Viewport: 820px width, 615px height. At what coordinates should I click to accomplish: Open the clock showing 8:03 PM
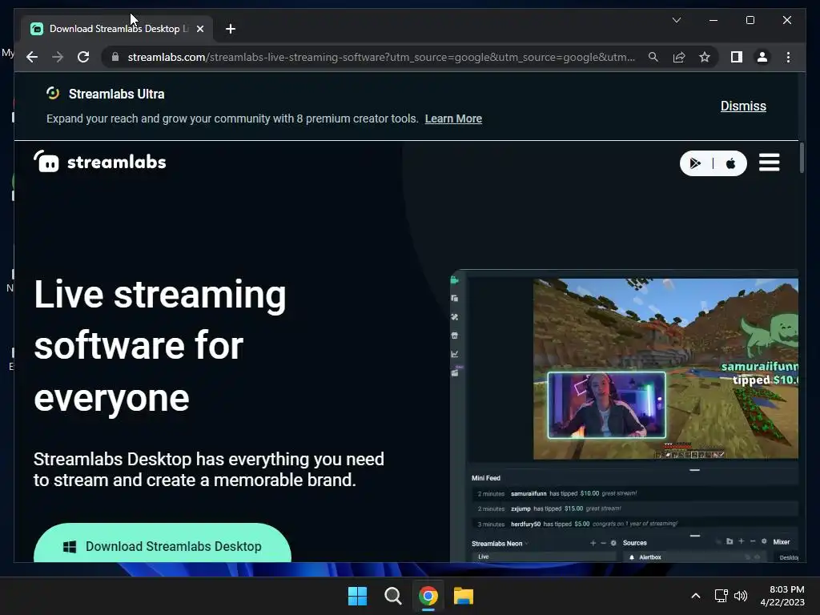click(x=782, y=596)
